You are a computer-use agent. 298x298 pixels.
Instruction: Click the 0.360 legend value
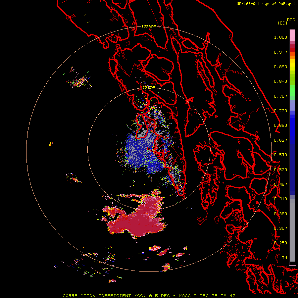coord(280,214)
